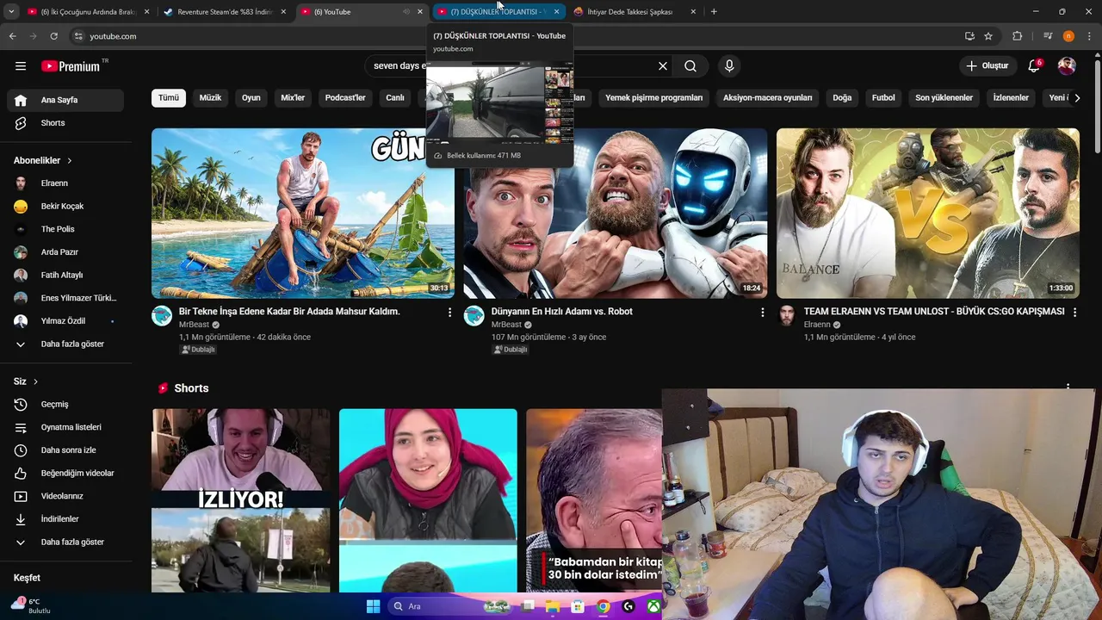This screenshot has height=620, width=1102.
Task: Select the Müzik filter chip
Action: click(210, 98)
